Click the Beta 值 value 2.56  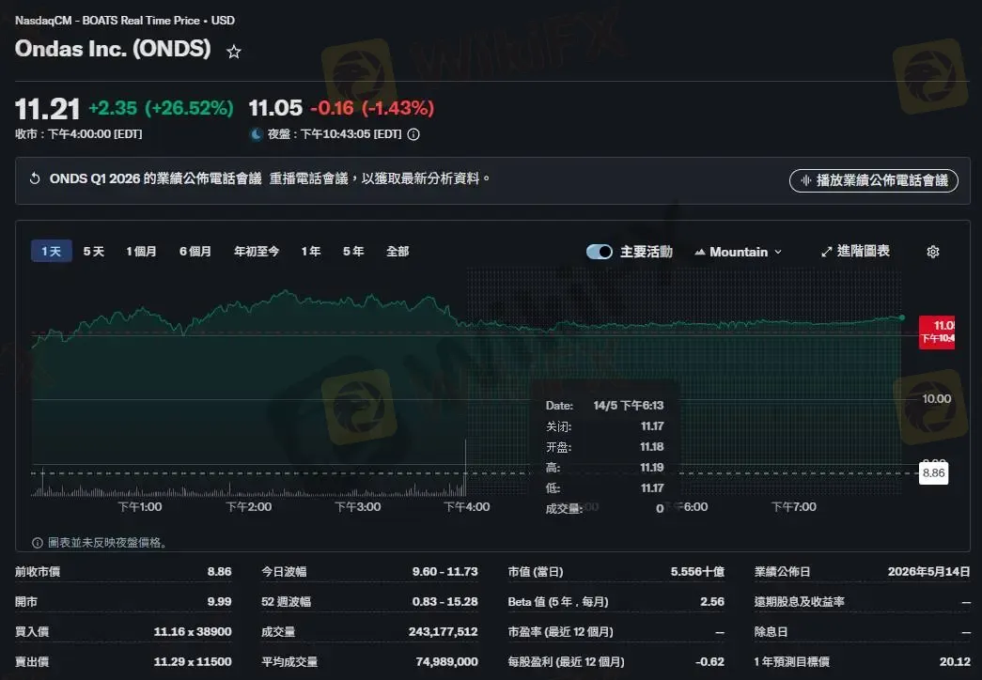712,602
